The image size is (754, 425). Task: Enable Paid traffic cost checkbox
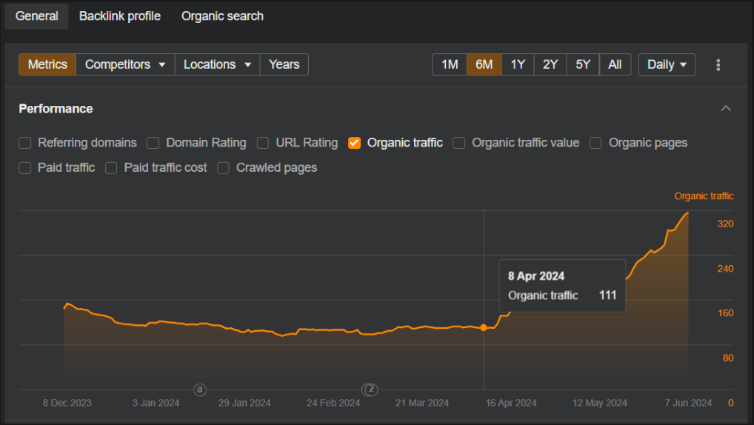[111, 168]
